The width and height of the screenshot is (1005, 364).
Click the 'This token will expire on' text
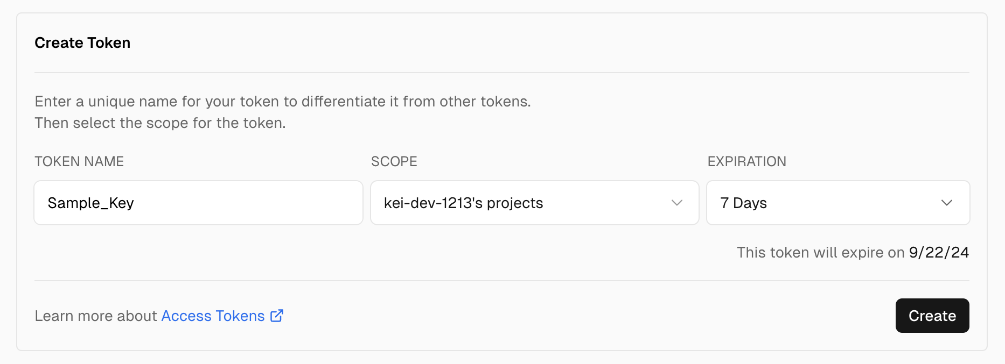tap(820, 252)
